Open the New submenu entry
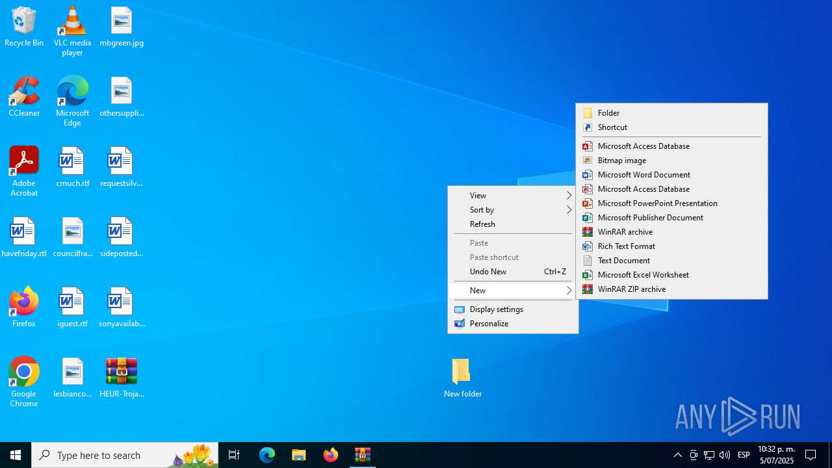Screen dimensions: 832x468 tap(513, 291)
